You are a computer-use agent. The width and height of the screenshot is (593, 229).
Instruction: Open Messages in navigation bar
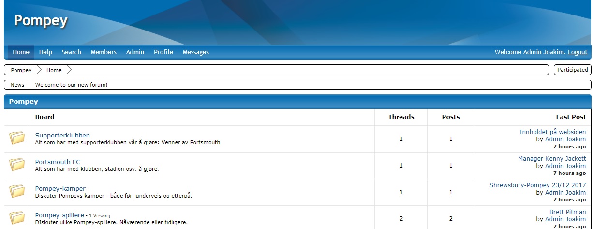tap(196, 52)
